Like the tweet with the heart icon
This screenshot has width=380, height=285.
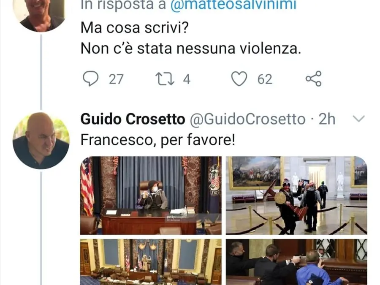[x=239, y=79]
